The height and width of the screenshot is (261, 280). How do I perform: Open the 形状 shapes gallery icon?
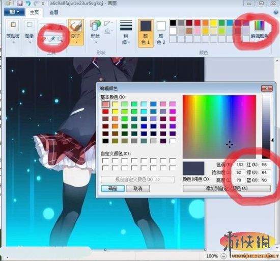pos(95,25)
